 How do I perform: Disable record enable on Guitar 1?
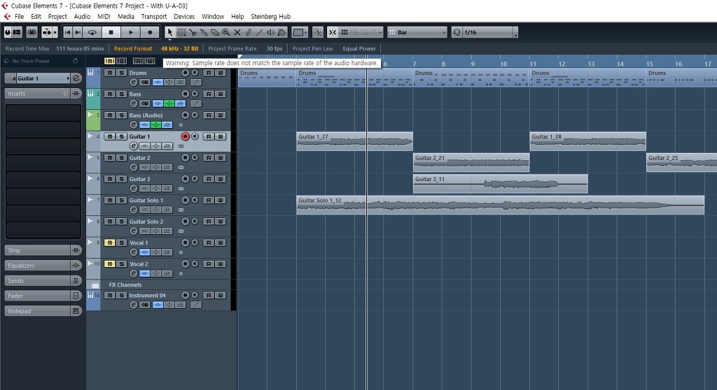coord(186,136)
